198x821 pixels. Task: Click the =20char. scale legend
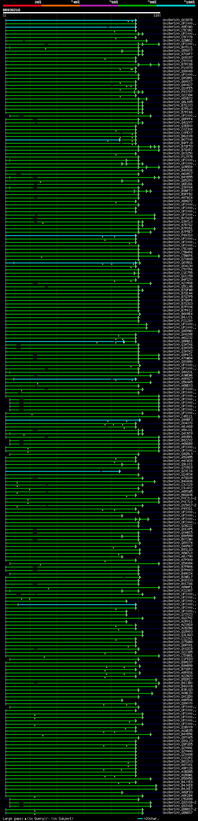148,819
